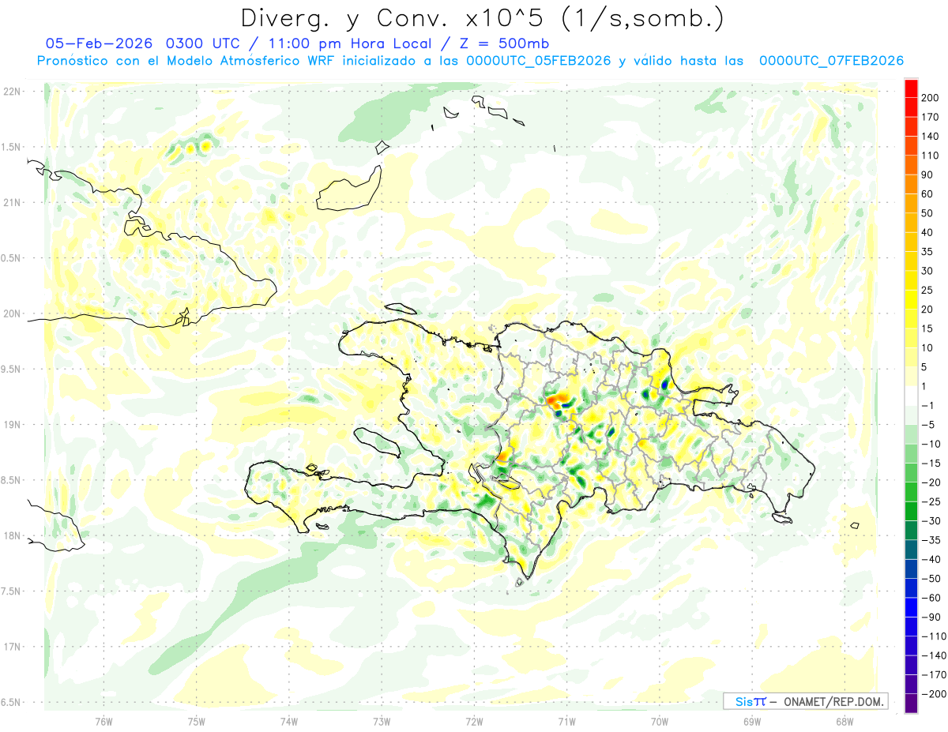Click the '21N' latitude label

[11, 203]
